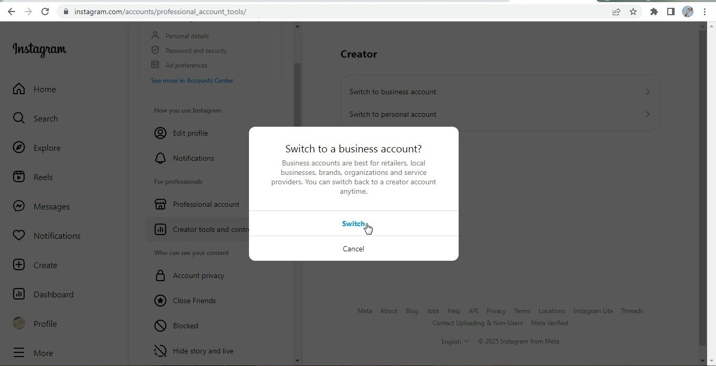The width and height of the screenshot is (716, 366).
Task: Open the Threads footer link
Action: point(632,311)
